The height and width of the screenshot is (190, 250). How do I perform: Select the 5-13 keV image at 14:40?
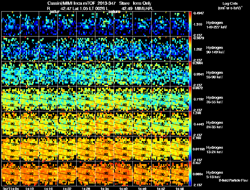coord(123,173)
